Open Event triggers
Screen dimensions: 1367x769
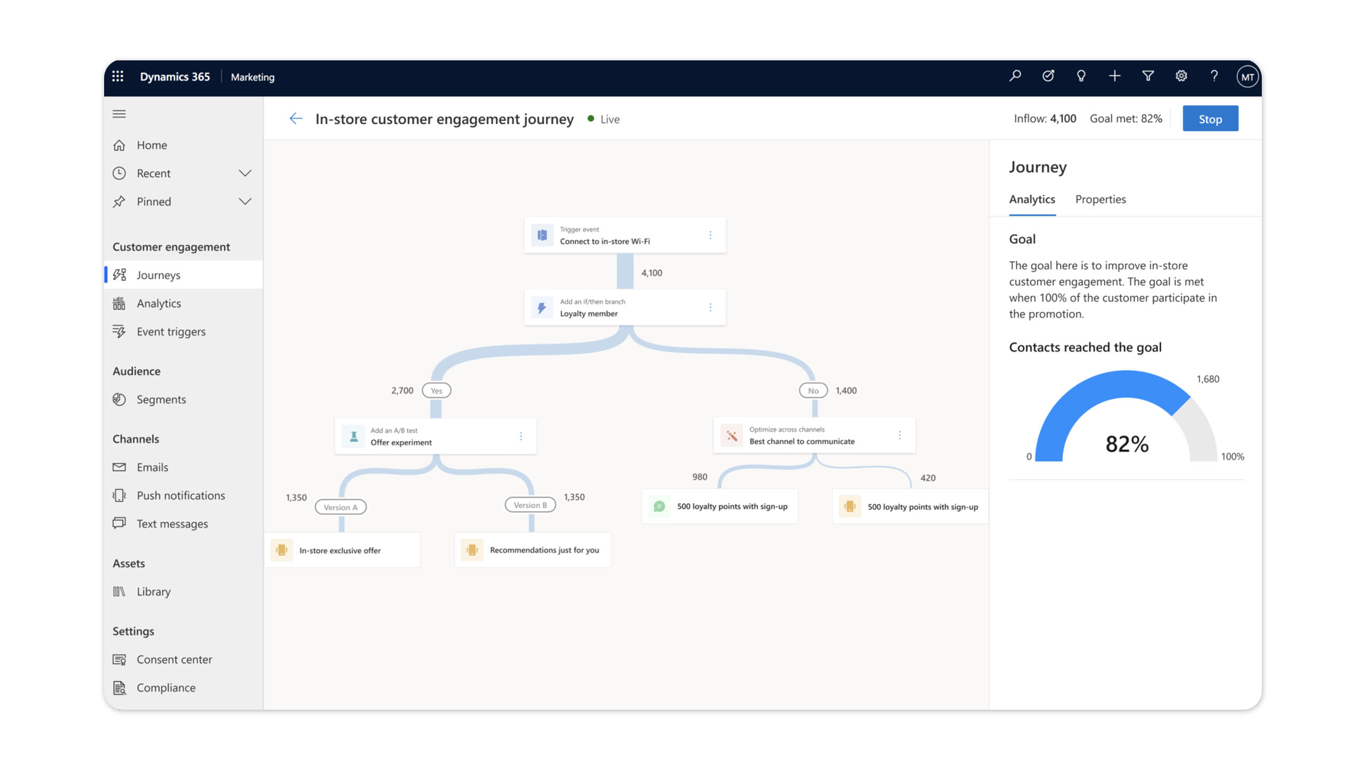point(170,331)
